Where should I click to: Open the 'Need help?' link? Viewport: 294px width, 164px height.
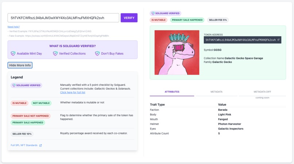[x=13, y=27]
